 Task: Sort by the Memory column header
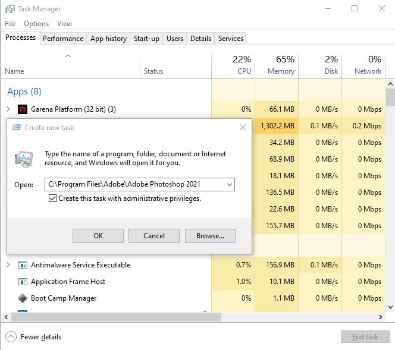coord(277,66)
